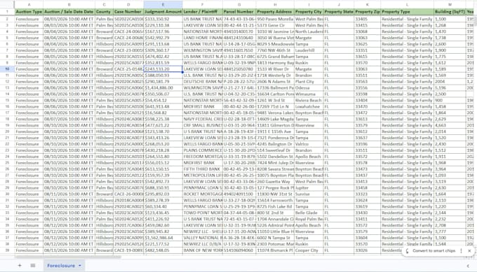Select the '2606 N Adams St' address cell
This screenshot has width=477, height=272.
point(275,82)
